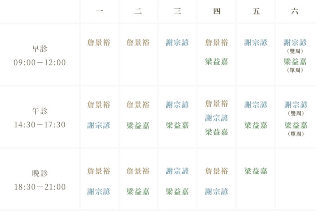Select 謝宗諺 in Wednesday evening clinic

(177, 171)
